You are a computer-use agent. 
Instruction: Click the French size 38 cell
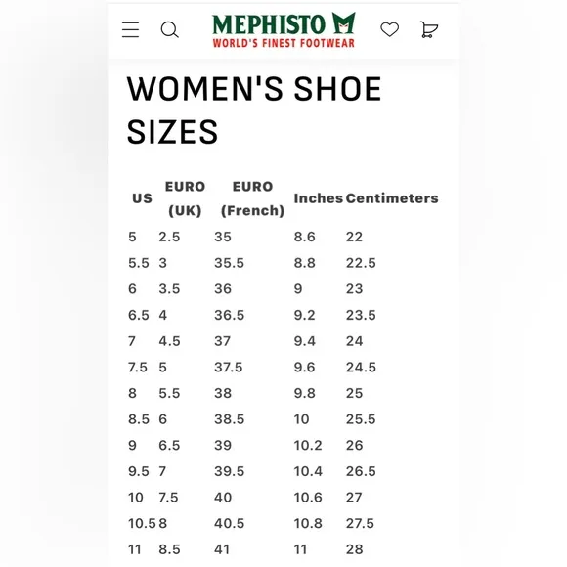pyautogui.click(x=223, y=393)
